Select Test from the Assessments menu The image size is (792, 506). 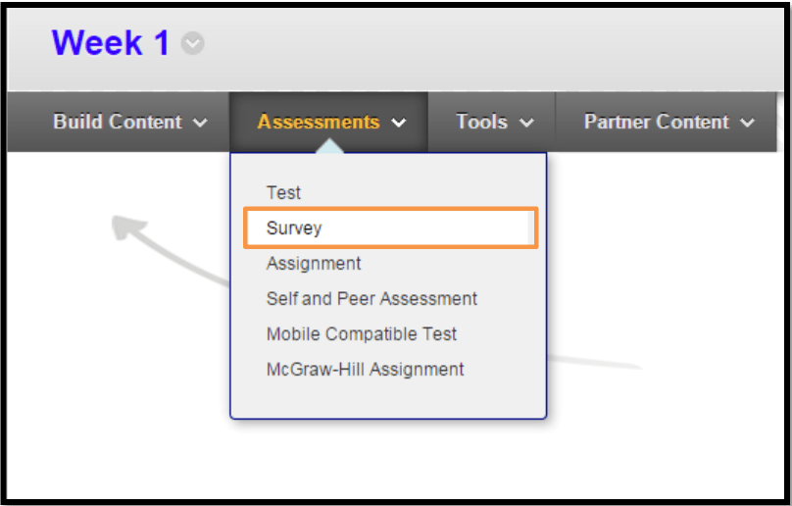(x=283, y=193)
